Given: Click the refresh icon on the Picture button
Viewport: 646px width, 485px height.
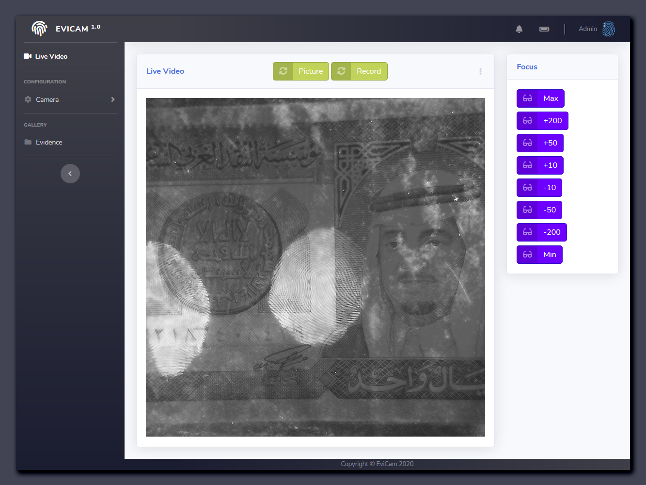Looking at the screenshot, I should 283,71.
